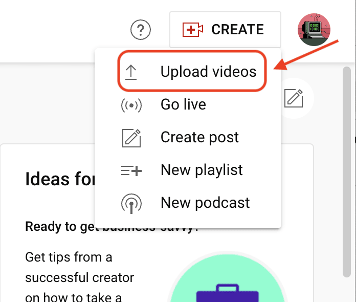Viewport: 356px width, 302px height.
Task: Open the channel avatar account menu
Action: coord(314,30)
